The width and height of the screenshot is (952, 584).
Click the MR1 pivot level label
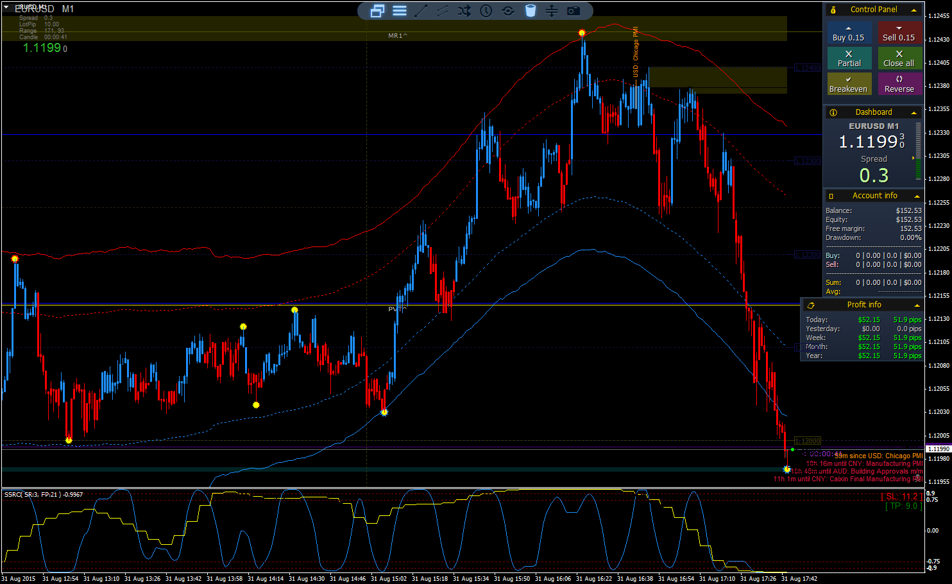pos(398,36)
